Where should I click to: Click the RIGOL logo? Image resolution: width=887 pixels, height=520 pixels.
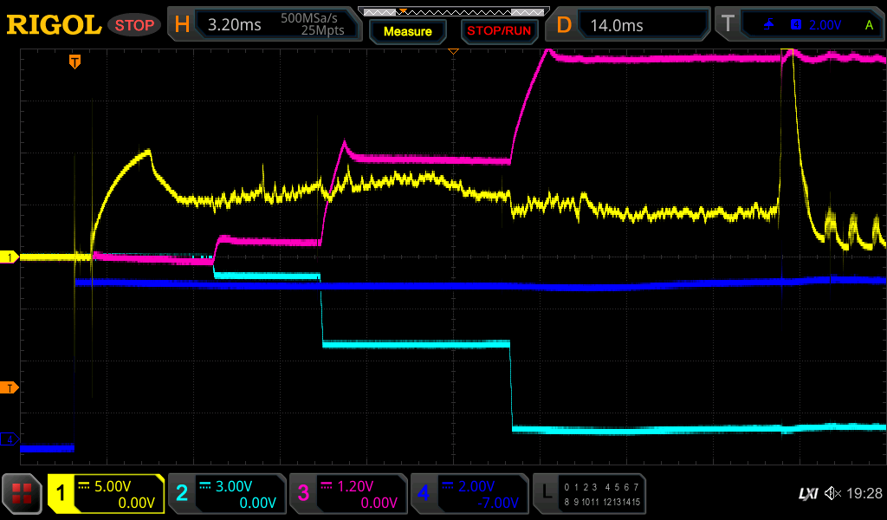(x=54, y=25)
